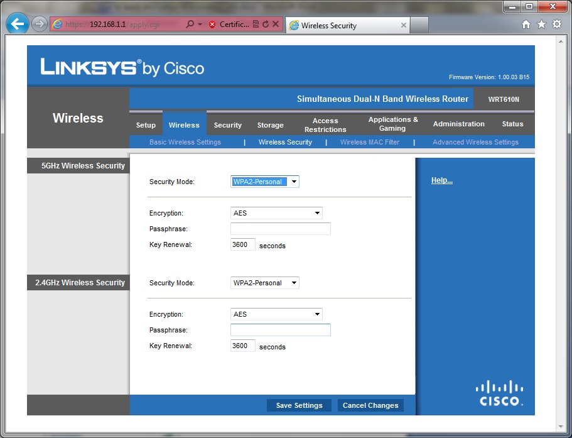Go back with the browser back arrow
The width and height of the screenshot is (572, 438).
point(17,24)
